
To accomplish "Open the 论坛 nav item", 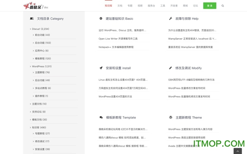I will pos(195,6).
